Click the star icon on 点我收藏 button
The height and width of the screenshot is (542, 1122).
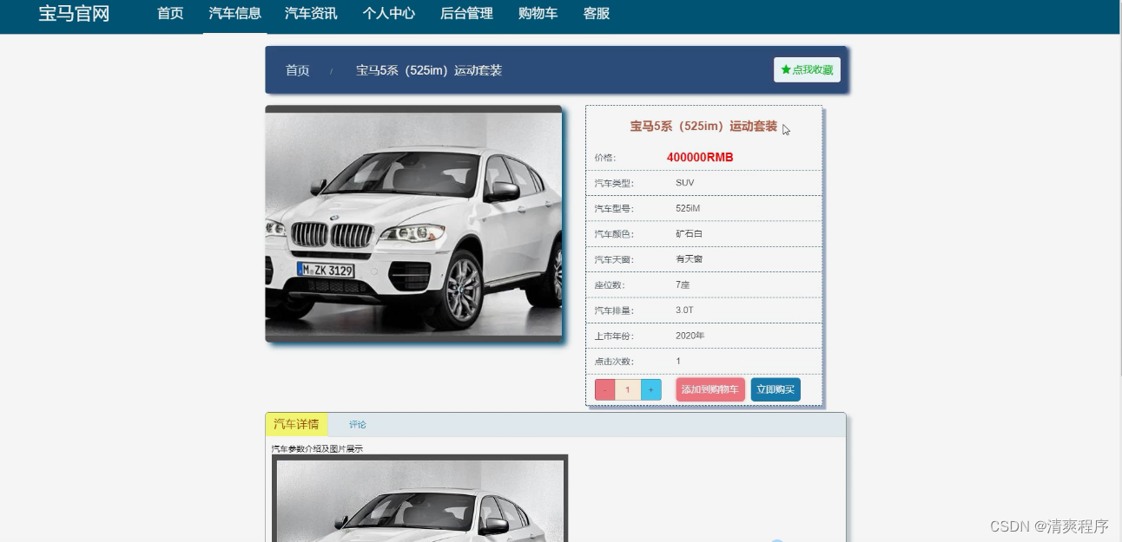[x=785, y=69]
